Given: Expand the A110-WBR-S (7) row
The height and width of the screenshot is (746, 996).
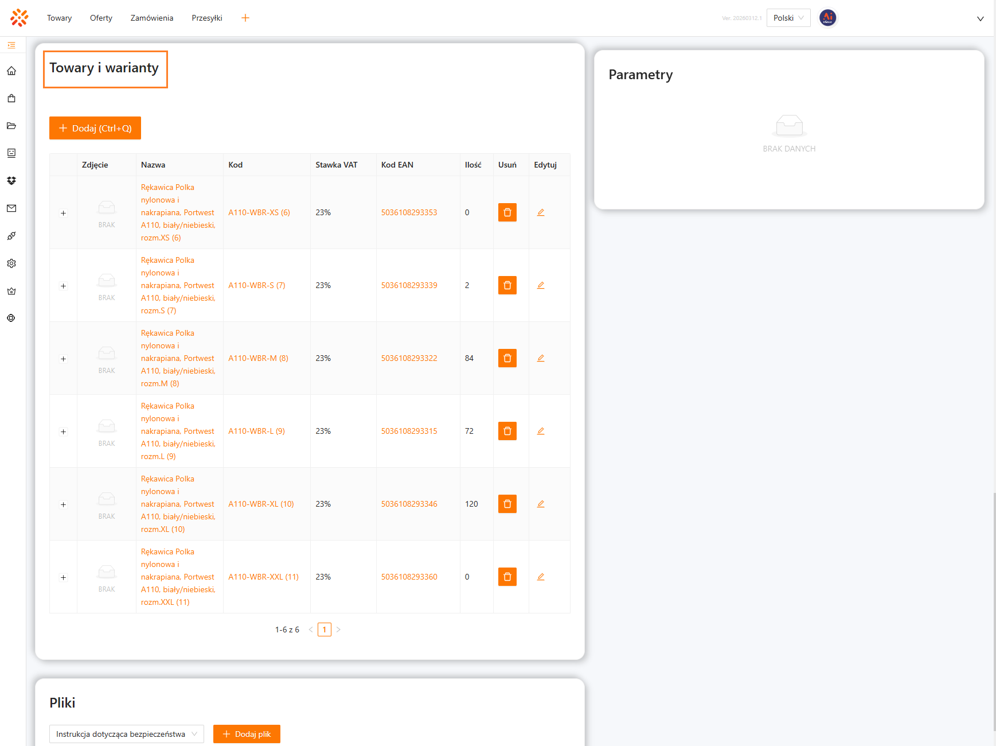Looking at the screenshot, I should 64,286.
